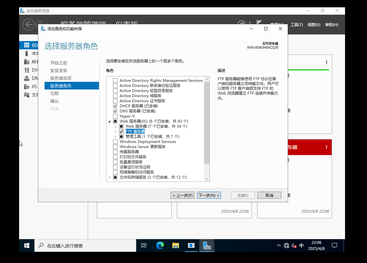Check Active Directory Rights Management Services
Viewport: 367px width, 263px height.
click(x=115, y=80)
